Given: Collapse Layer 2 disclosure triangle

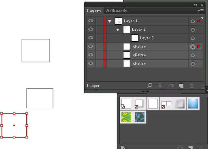Looking at the screenshot, I should [118, 30].
